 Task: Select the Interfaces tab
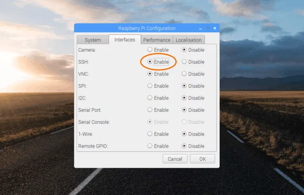125,40
